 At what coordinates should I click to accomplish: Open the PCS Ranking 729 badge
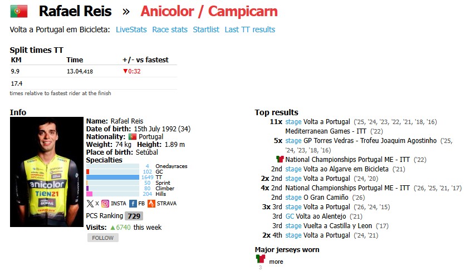point(134,216)
